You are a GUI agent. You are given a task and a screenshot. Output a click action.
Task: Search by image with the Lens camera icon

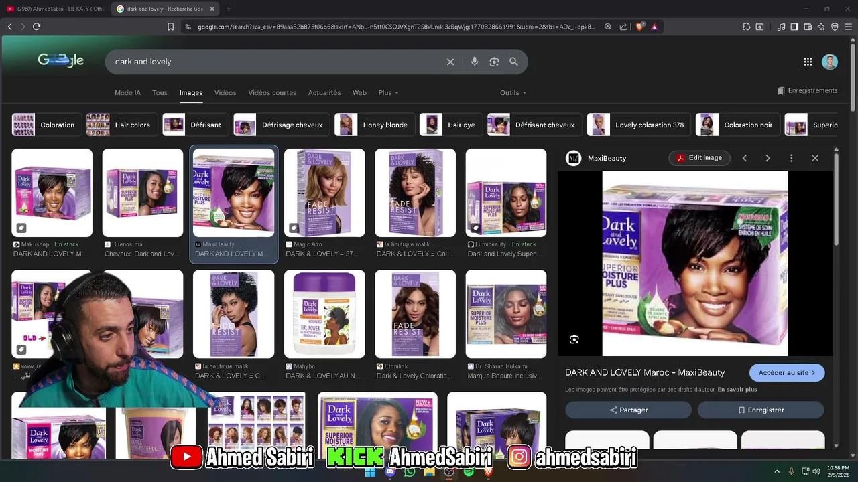pyautogui.click(x=494, y=62)
